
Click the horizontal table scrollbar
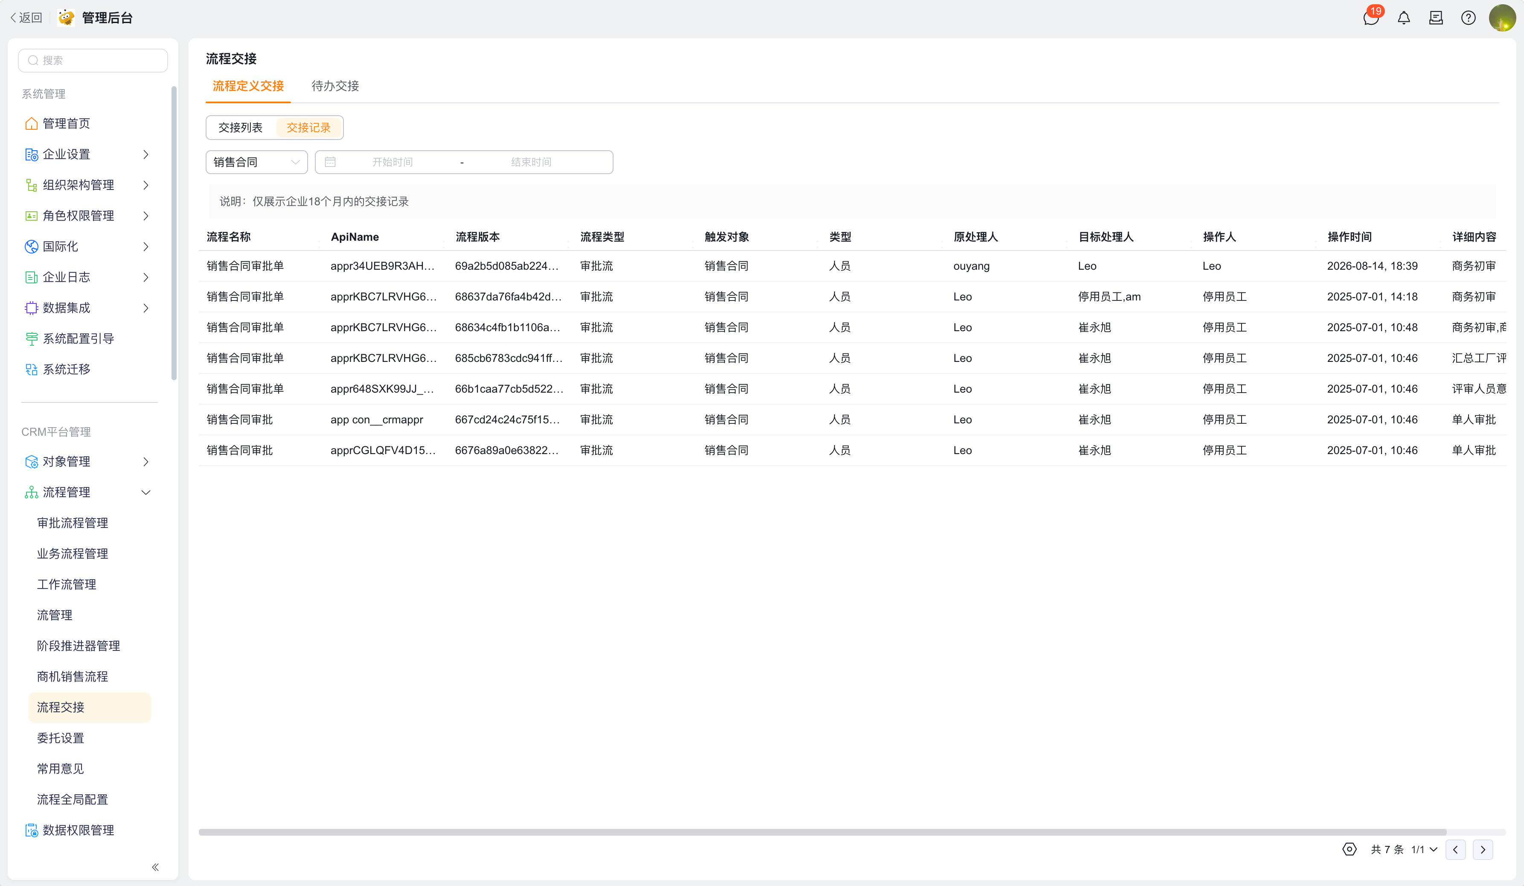[x=823, y=832]
